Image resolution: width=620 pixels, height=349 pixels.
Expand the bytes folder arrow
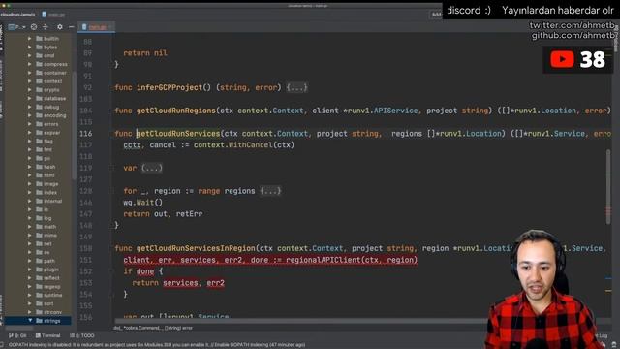30,48
